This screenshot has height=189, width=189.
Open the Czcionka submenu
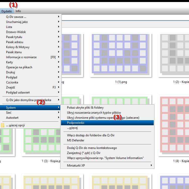tap(31, 82)
